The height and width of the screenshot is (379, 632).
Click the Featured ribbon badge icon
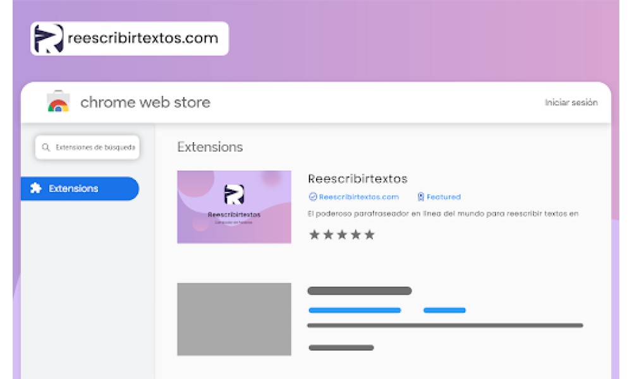pyautogui.click(x=421, y=196)
